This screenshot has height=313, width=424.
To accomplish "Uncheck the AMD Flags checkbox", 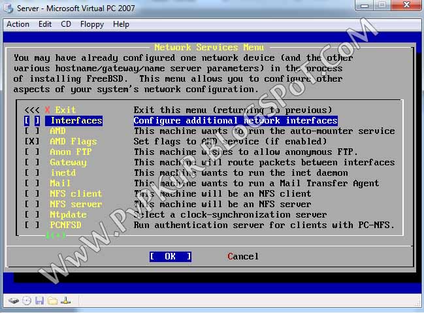I will [32, 142].
